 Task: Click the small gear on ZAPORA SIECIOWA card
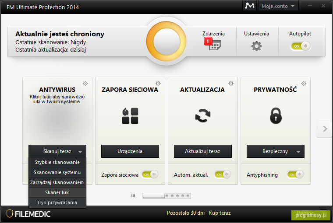[x=158, y=84]
